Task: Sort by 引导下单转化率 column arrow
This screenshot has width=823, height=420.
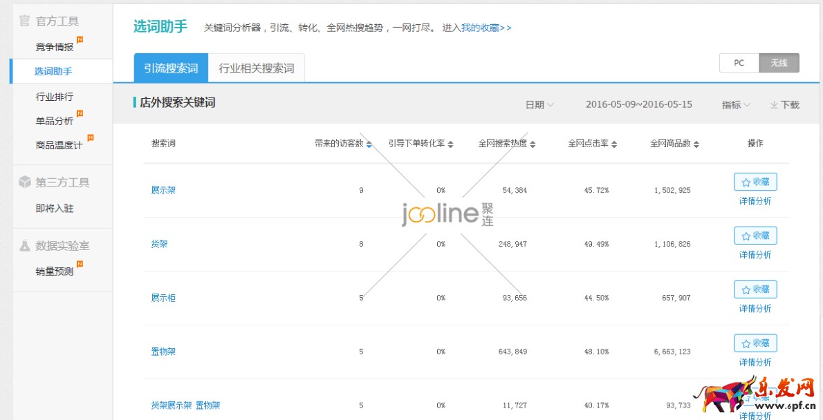Action: coord(451,144)
